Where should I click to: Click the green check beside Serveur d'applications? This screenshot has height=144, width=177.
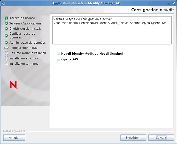click(x=6, y=23)
